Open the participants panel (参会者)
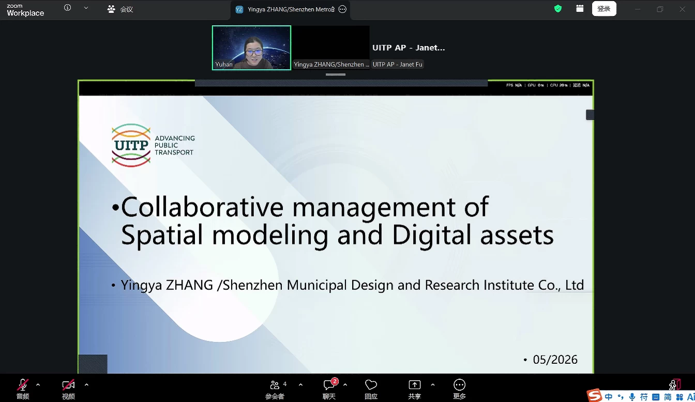 (275, 388)
